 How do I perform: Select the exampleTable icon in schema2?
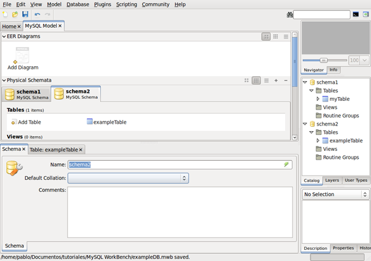90,122
